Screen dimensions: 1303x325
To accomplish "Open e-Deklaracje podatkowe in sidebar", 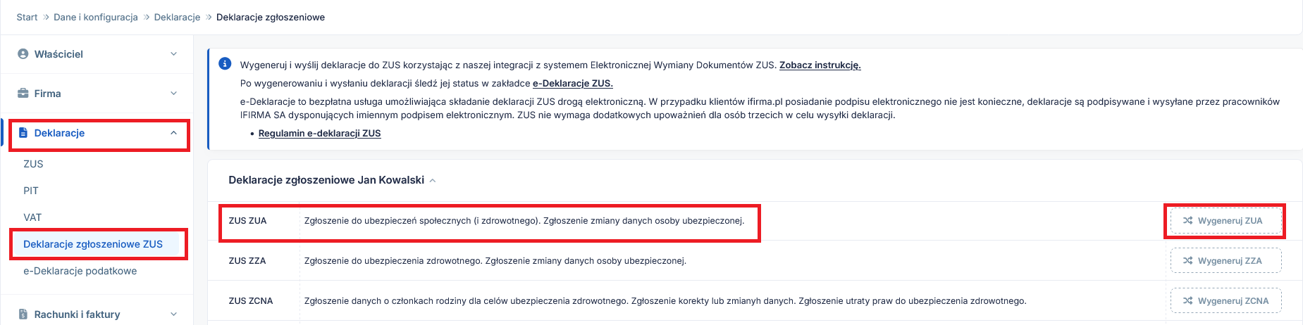I will coord(80,271).
